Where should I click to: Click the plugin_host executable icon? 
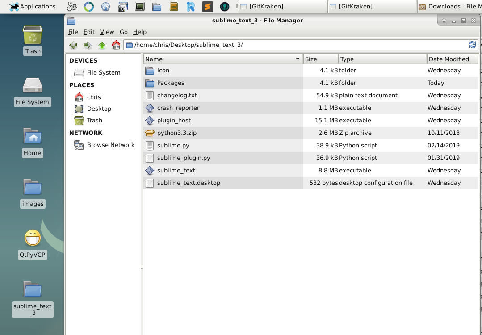(x=150, y=121)
